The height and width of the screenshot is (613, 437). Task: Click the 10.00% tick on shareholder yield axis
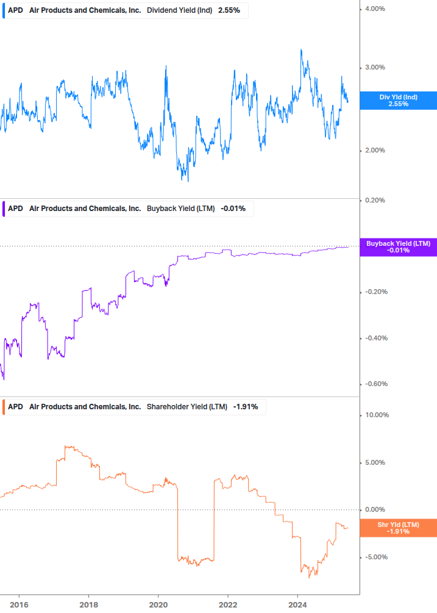pyautogui.click(x=377, y=415)
